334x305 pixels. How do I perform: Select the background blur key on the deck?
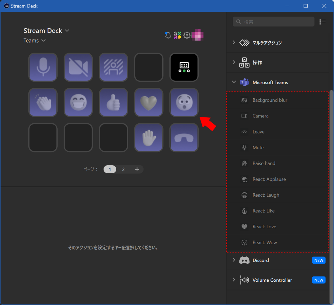pos(114,67)
